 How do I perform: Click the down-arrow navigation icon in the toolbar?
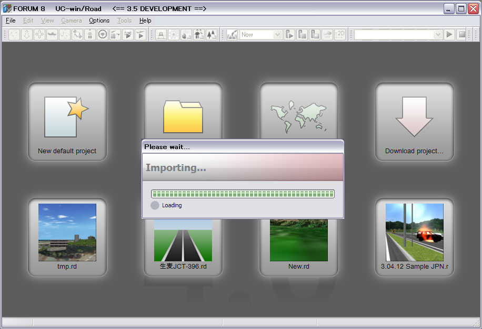pyautogui.click(x=27, y=34)
